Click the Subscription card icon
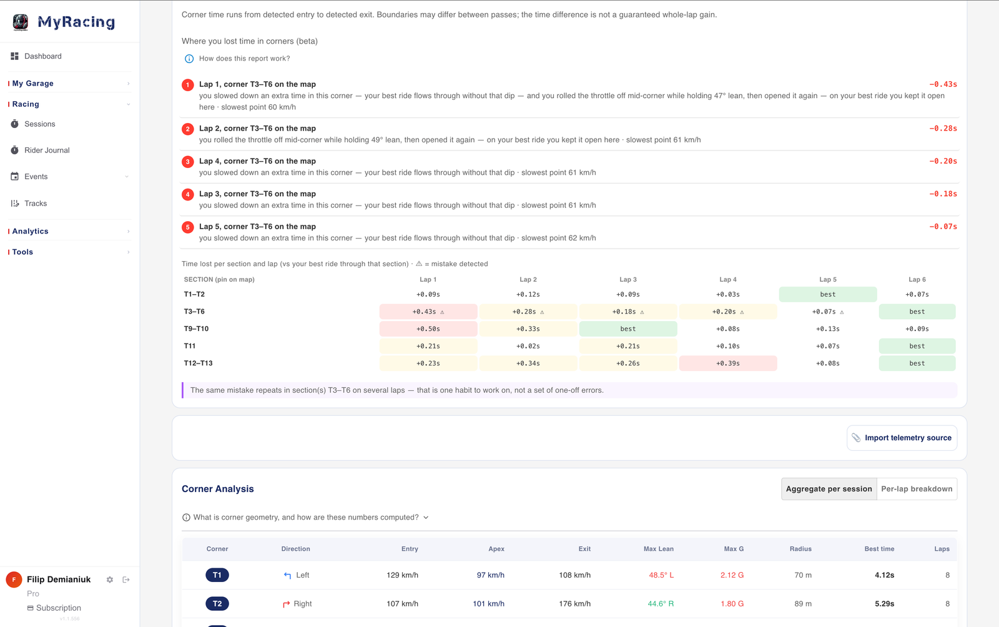This screenshot has height=627, width=999. point(30,608)
